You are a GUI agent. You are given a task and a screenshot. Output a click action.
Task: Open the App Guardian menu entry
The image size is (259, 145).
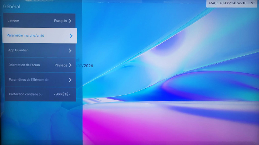click(40, 50)
